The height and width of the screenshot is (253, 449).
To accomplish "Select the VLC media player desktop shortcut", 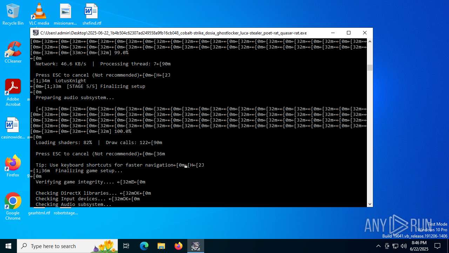I will click(39, 15).
